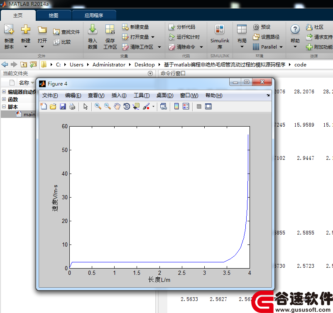This screenshot has height=313, width=333.
Task: Switch to Home (主页) tab
Action: (x=18, y=15)
